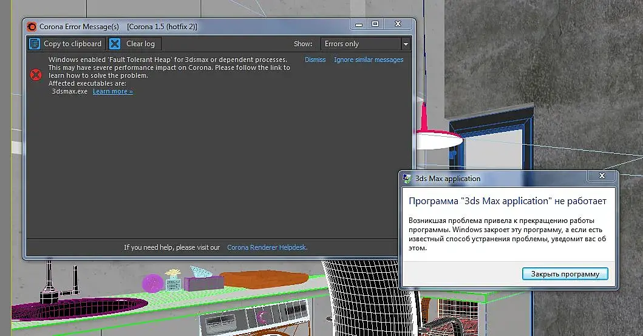Image resolution: width=643 pixels, height=336 pixels.
Task: Close the 3ds Max application dialog
Action: click(602, 176)
